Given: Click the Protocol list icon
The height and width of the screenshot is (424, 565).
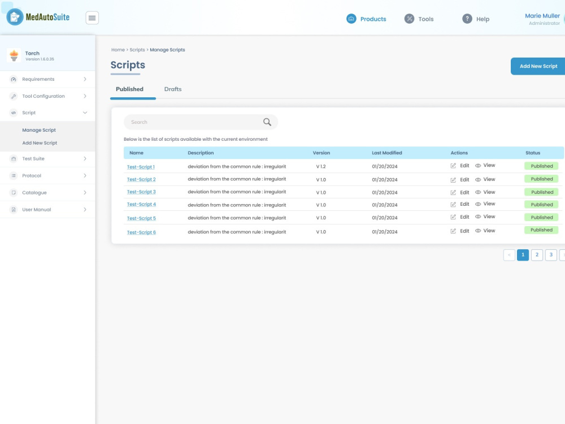Looking at the screenshot, I should [14, 176].
